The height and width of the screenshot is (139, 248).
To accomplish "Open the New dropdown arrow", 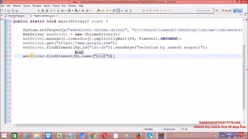I will (x=5, y=10).
